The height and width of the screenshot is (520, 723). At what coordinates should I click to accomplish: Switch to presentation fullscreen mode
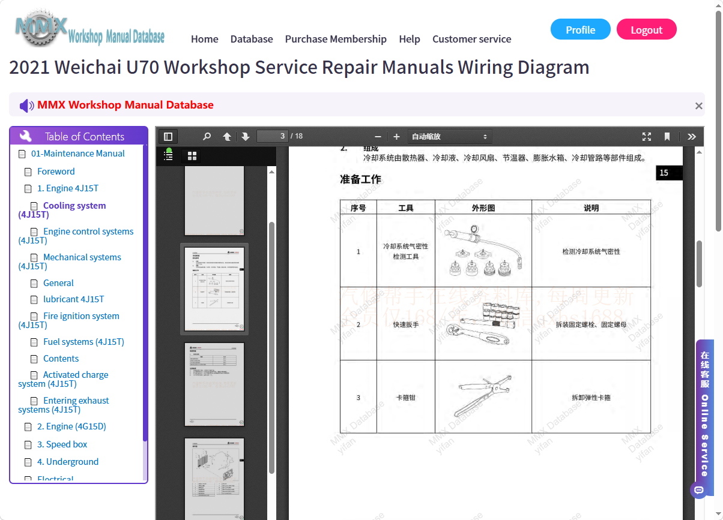pyautogui.click(x=647, y=137)
